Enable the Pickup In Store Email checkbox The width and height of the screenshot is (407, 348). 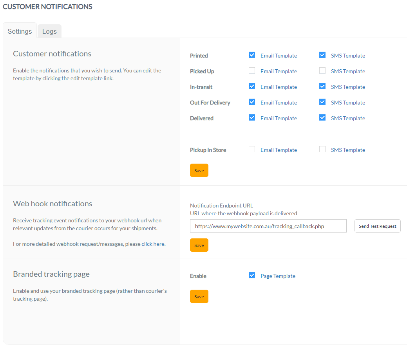pos(252,149)
